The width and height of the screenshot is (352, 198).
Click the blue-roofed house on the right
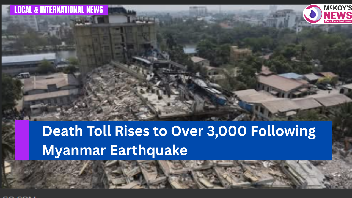[290, 76]
